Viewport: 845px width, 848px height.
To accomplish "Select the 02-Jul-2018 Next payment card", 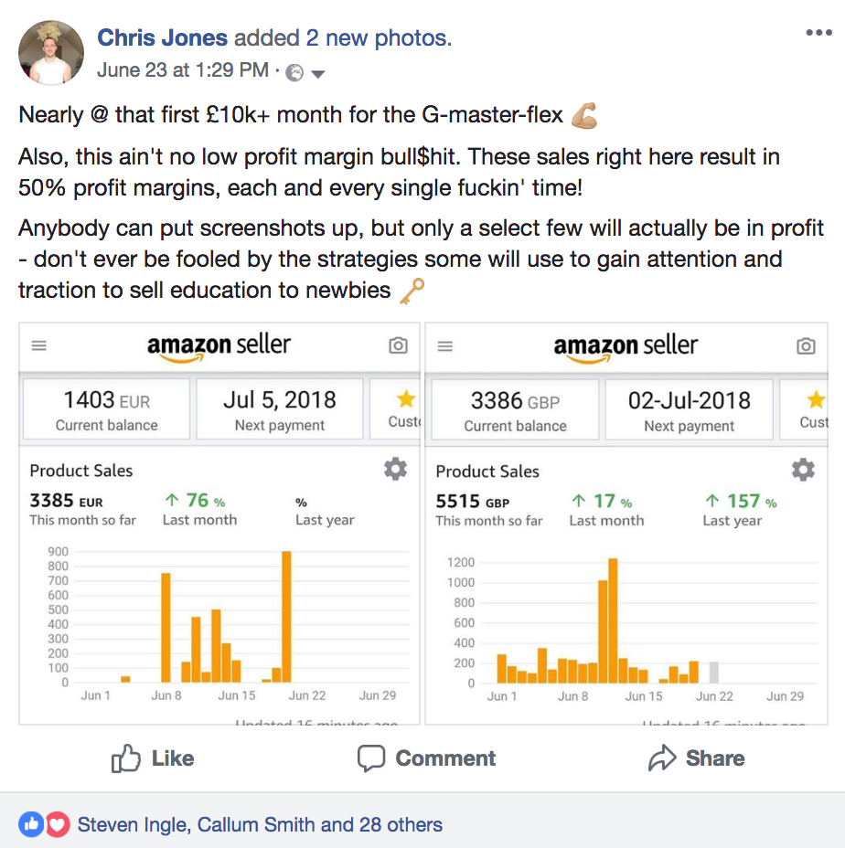I will [x=690, y=410].
